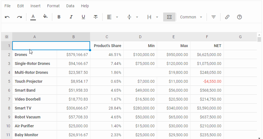Screen dimensions: 263x139
Task: Select the "28.84%" cell
Action: tap(107, 108)
